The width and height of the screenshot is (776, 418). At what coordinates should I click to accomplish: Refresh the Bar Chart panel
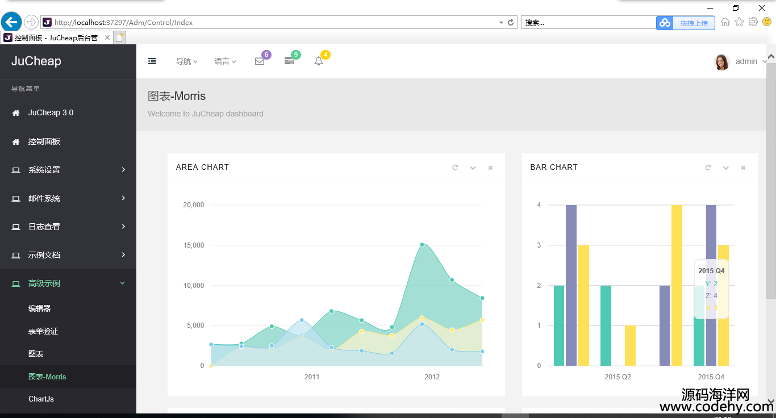click(707, 168)
